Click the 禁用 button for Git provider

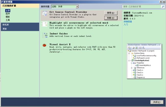pyautogui.click(x=111, y=13)
